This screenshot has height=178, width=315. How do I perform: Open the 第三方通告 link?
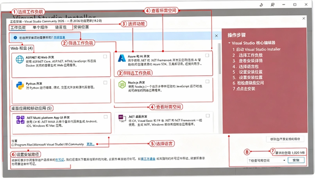148,159
